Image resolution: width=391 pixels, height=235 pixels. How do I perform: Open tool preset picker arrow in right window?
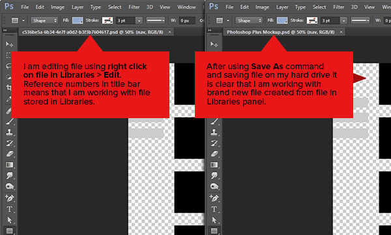228,20
